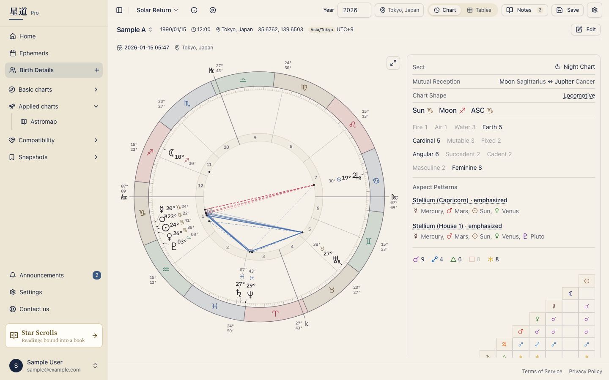
Task: Switch to Chart view
Action: pyautogui.click(x=445, y=10)
